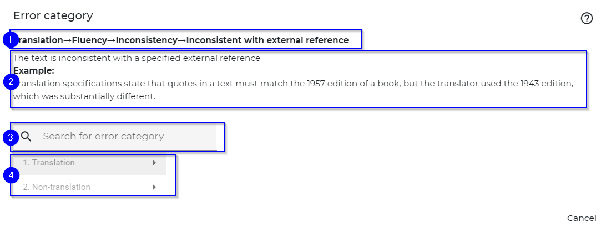611x233 pixels.
Task: Select the 1. Translation category item
Action: point(89,163)
